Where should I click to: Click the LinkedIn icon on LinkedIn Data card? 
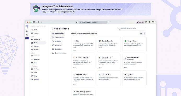[x=100, y=75]
